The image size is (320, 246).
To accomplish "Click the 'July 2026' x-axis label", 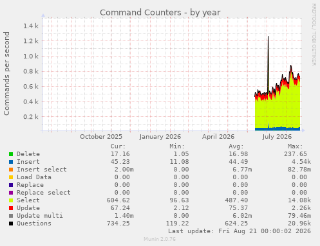I will [277, 137].
